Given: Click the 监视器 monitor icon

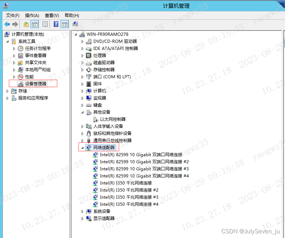Looking at the screenshot, I should pyautogui.click(x=89, y=98).
